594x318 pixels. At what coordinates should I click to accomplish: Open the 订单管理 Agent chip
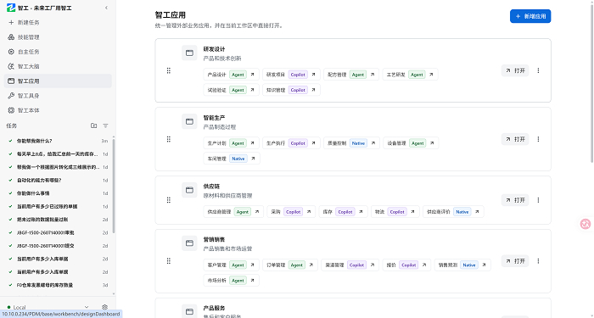click(290, 265)
